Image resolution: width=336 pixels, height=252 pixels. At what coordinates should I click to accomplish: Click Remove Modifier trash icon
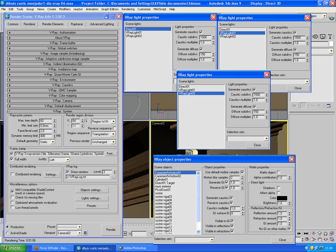(319, 106)
